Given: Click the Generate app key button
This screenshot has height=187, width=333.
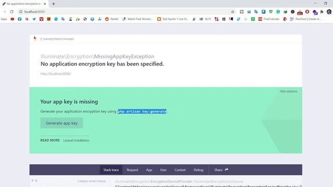Looking at the screenshot, I should [61, 123].
